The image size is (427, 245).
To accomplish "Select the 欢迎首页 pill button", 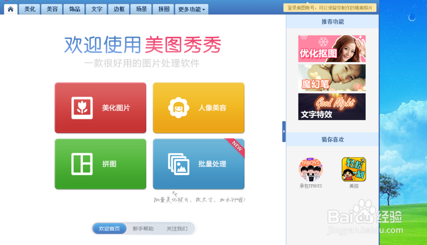I will (x=109, y=229).
